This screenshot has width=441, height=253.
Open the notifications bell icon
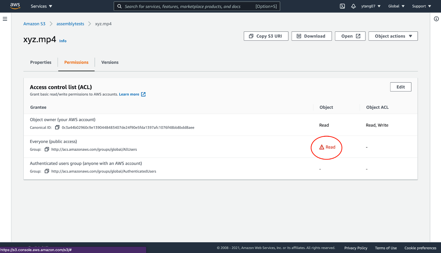coord(353,6)
